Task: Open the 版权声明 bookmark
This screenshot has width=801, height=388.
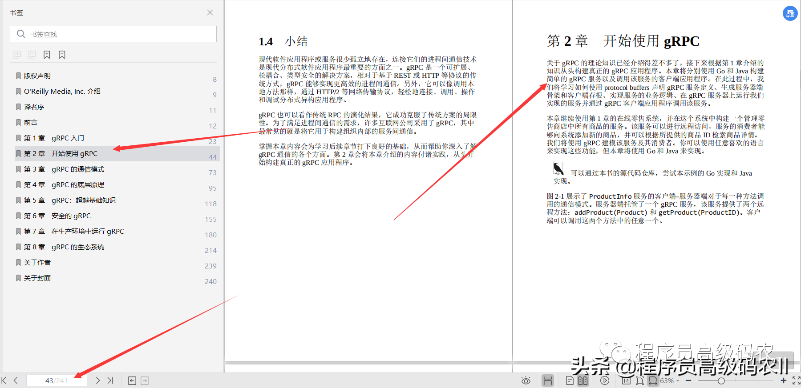Action: click(37, 76)
